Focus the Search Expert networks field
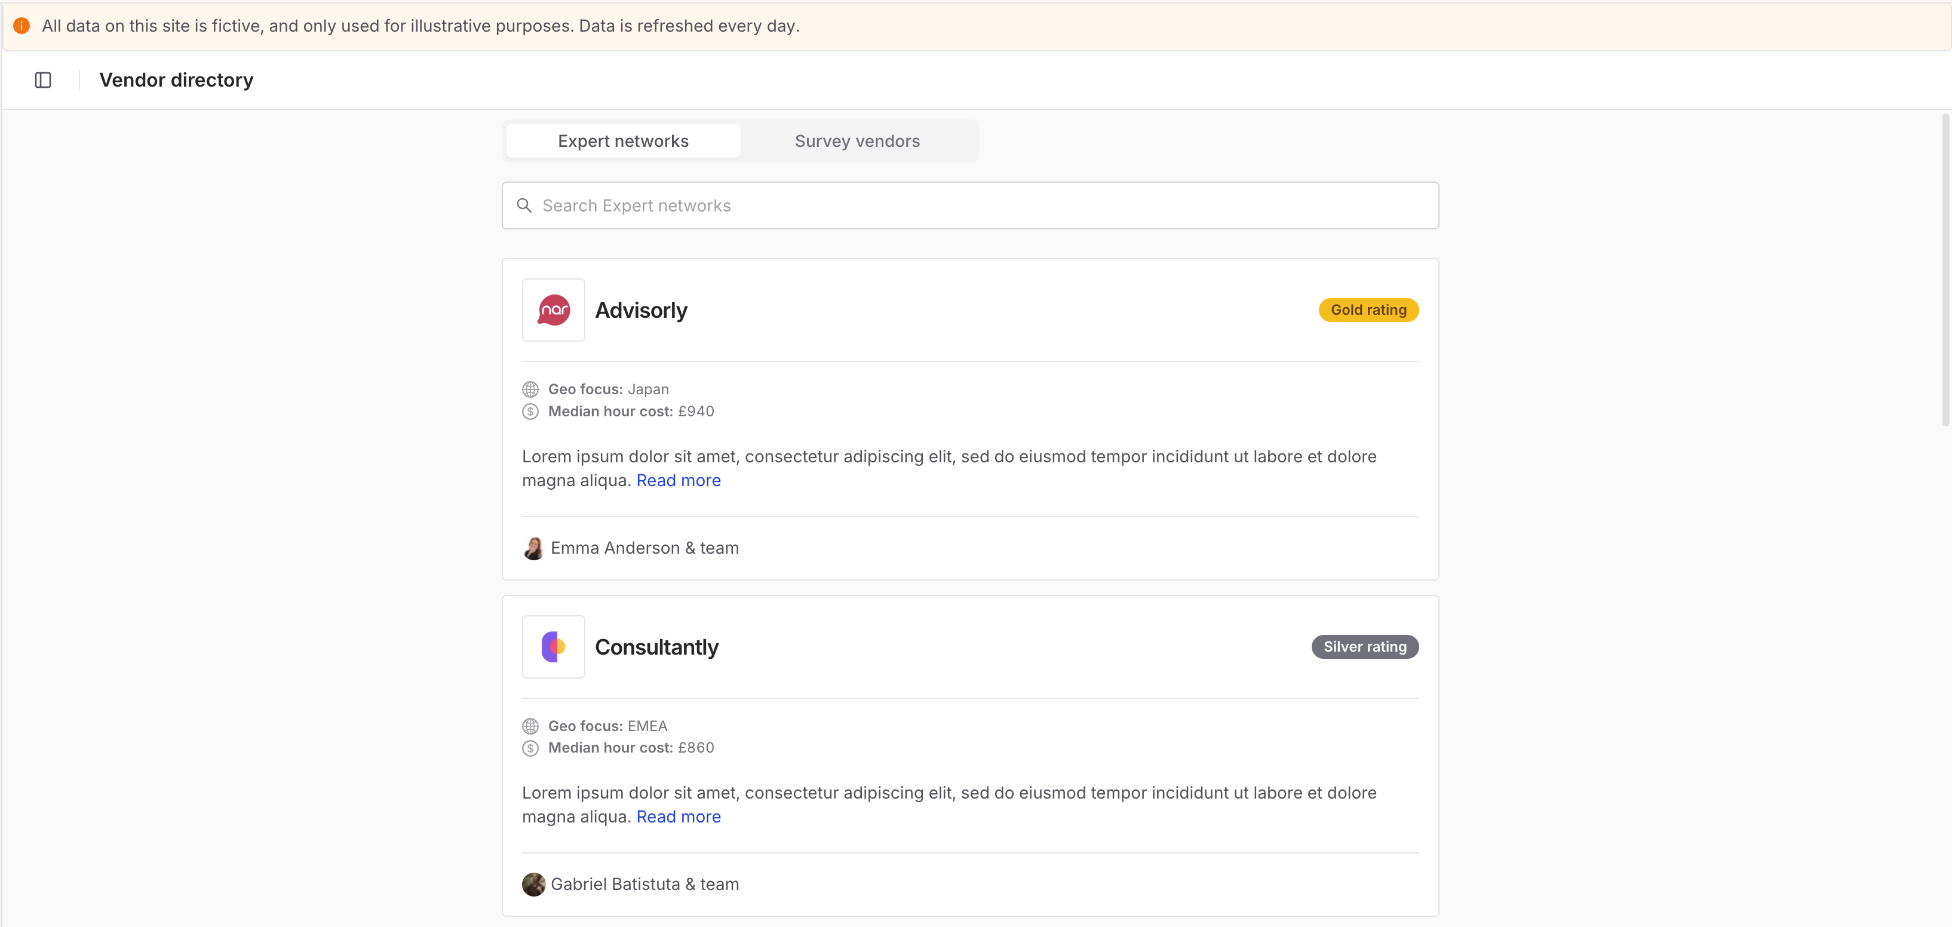The height and width of the screenshot is (927, 1952). [970, 205]
